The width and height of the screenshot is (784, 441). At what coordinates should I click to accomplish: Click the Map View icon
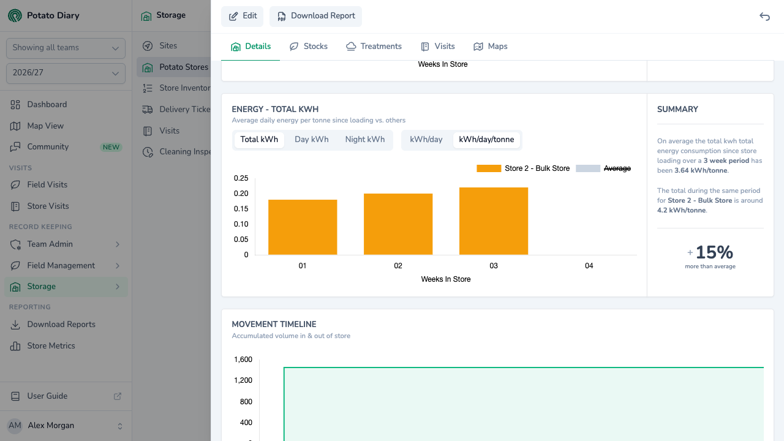coord(15,126)
